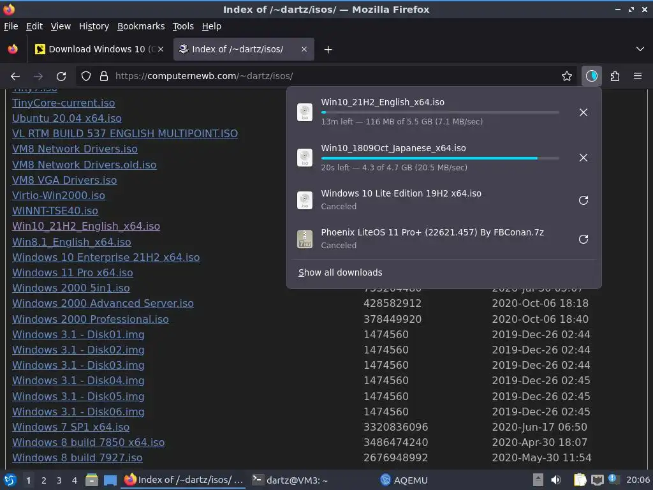Retry Phoenix LiteOS 11 Pro+ download
Viewport: 653px width, 490px height.
pos(583,239)
